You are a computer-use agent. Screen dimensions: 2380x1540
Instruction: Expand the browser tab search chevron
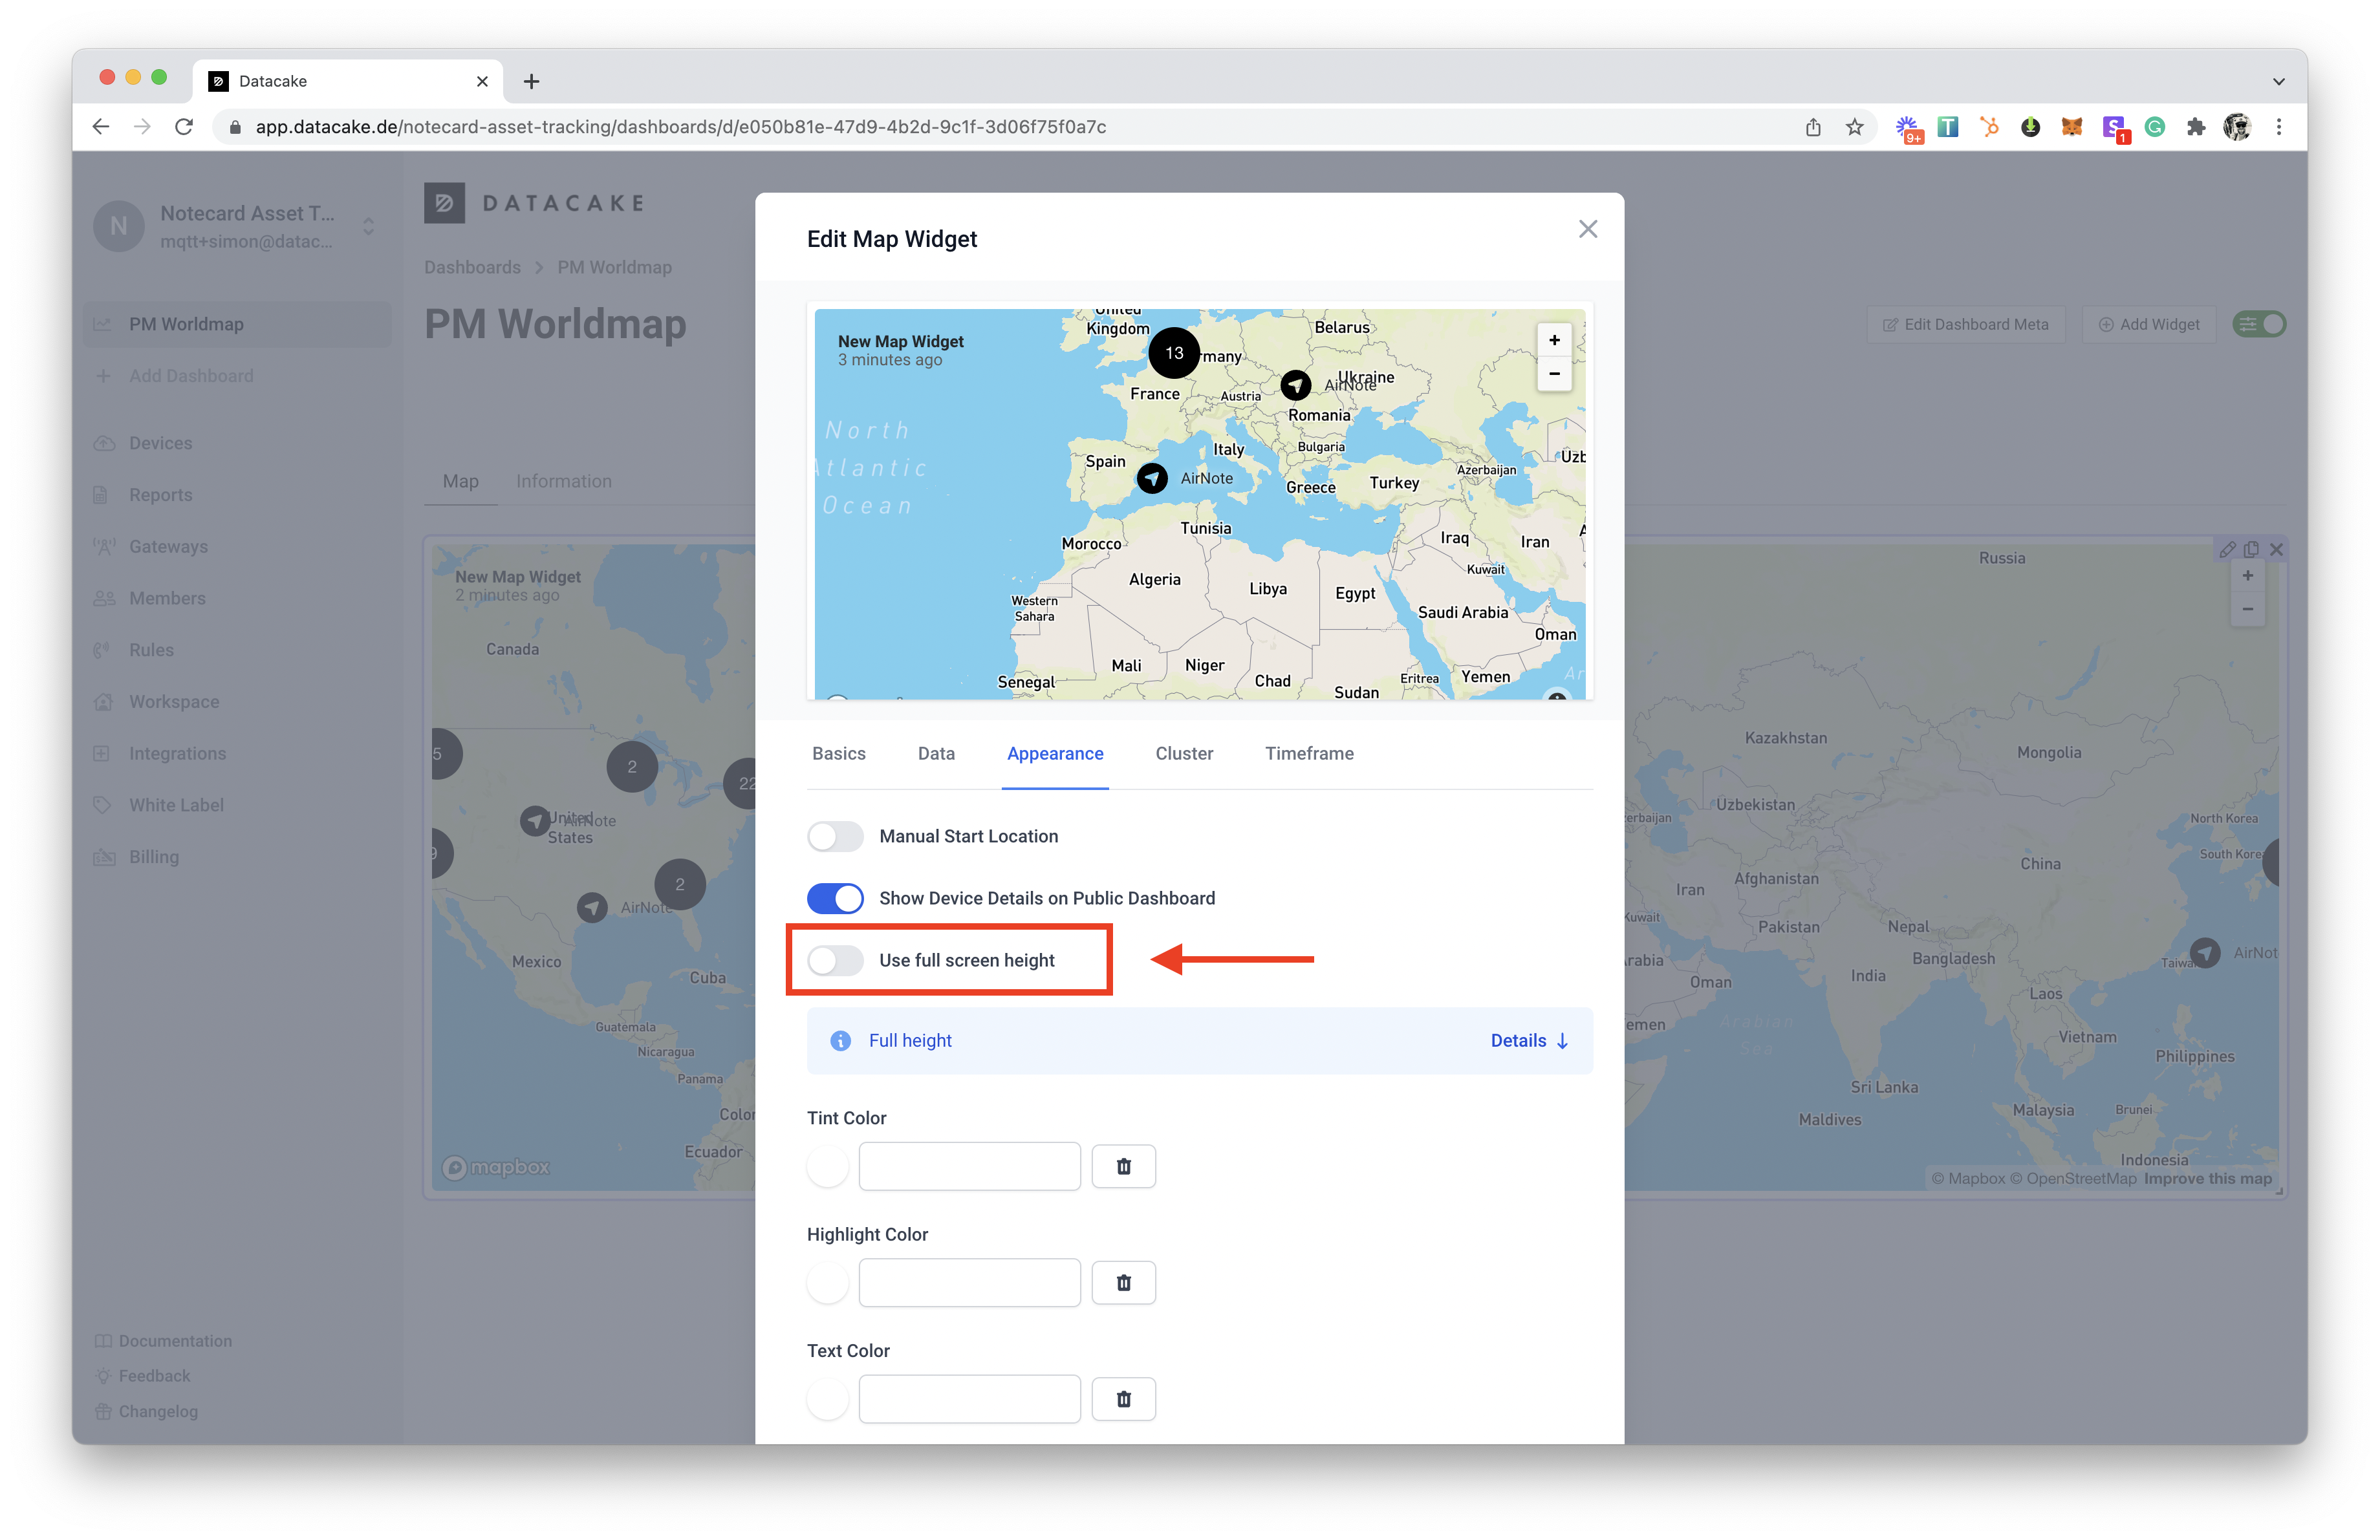2279,81
